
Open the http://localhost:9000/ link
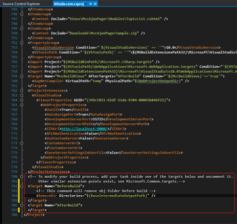pos(85,129)
